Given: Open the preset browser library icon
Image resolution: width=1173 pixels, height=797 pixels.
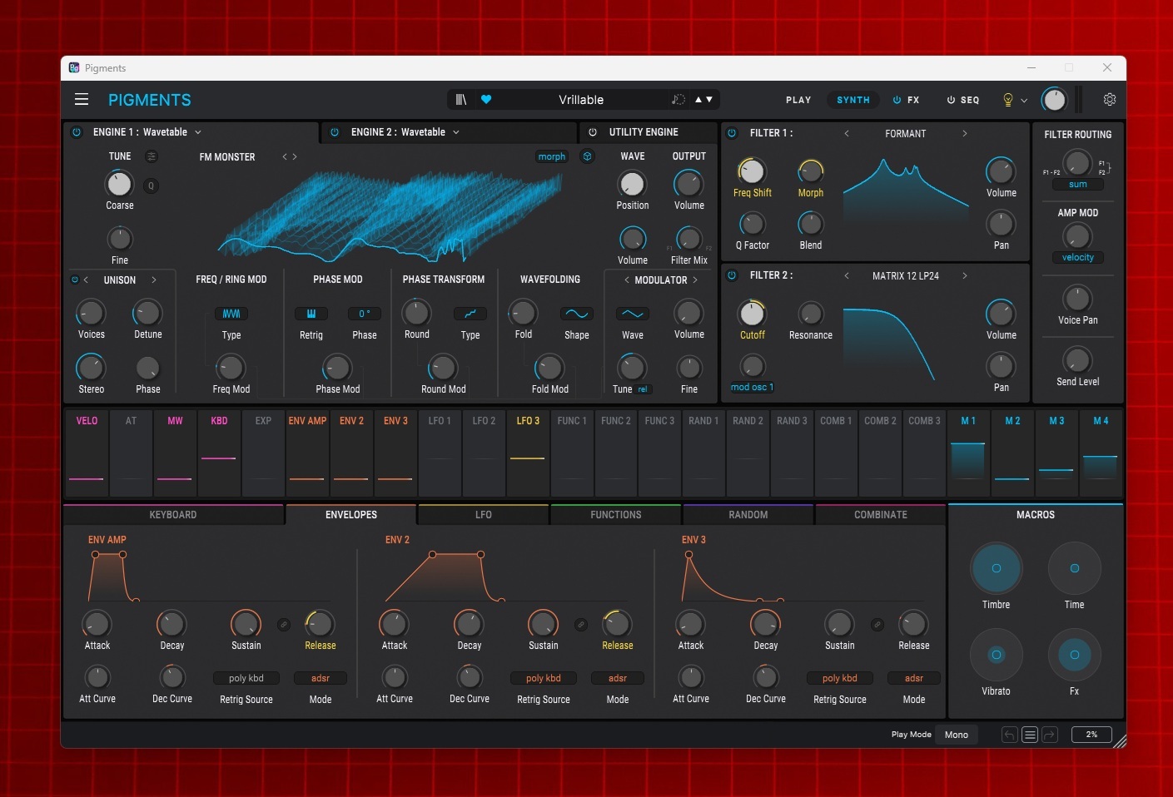Looking at the screenshot, I should [461, 100].
